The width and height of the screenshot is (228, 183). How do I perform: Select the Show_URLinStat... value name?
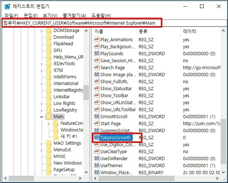coord(118,102)
